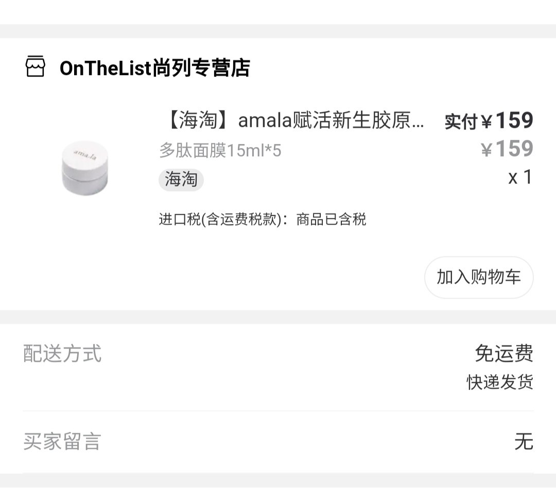Select the 海淘 tag label

click(181, 180)
